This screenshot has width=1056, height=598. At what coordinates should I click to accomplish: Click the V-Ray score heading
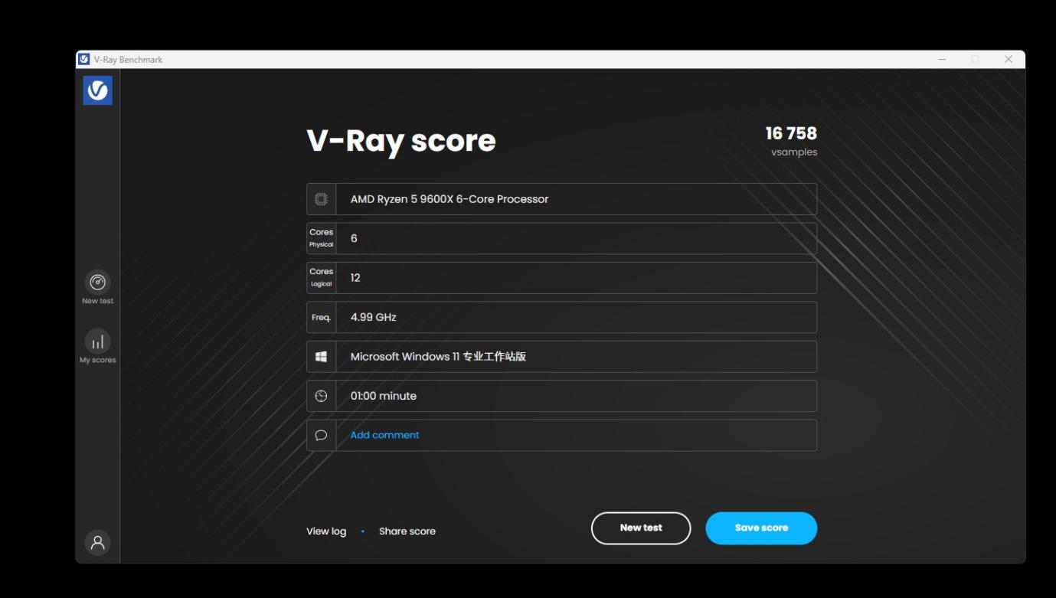coord(401,141)
